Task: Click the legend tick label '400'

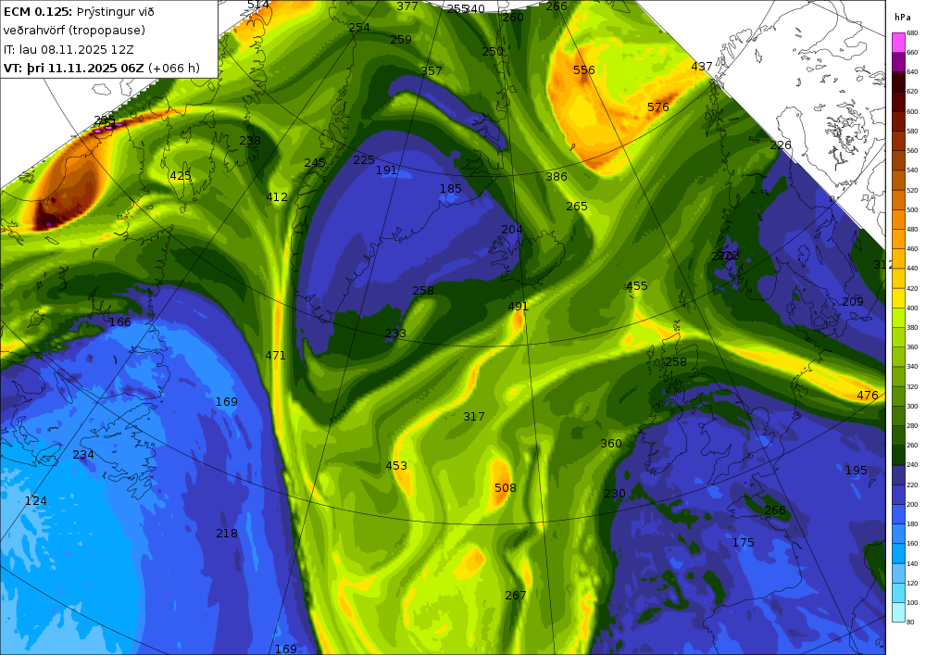Action: click(912, 309)
